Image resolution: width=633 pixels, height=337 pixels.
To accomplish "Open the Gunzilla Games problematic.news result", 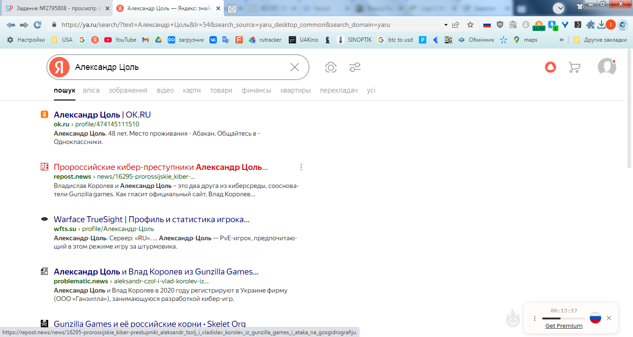I will pos(156,272).
